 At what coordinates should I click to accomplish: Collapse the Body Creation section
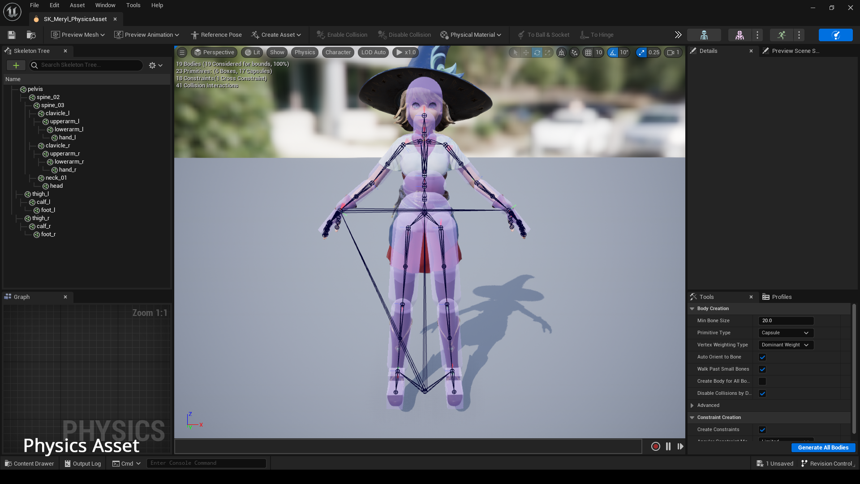coord(692,309)
